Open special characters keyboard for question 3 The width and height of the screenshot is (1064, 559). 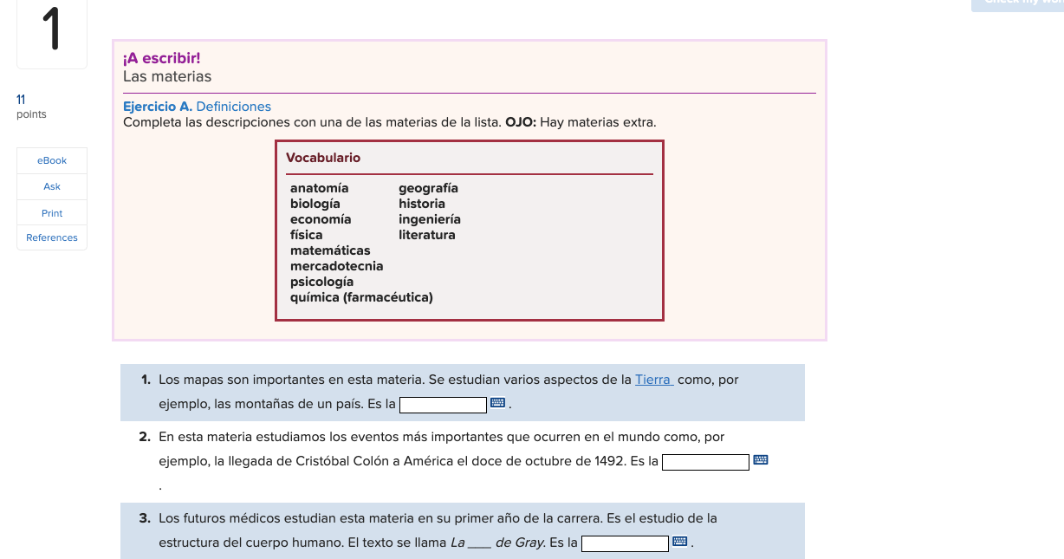click(678, 543)
